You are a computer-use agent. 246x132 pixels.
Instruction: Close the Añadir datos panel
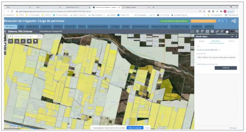click(x=236, y=37)
